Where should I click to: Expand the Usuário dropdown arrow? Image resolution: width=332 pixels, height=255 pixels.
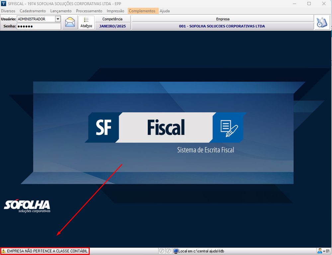tap(58, 19)
